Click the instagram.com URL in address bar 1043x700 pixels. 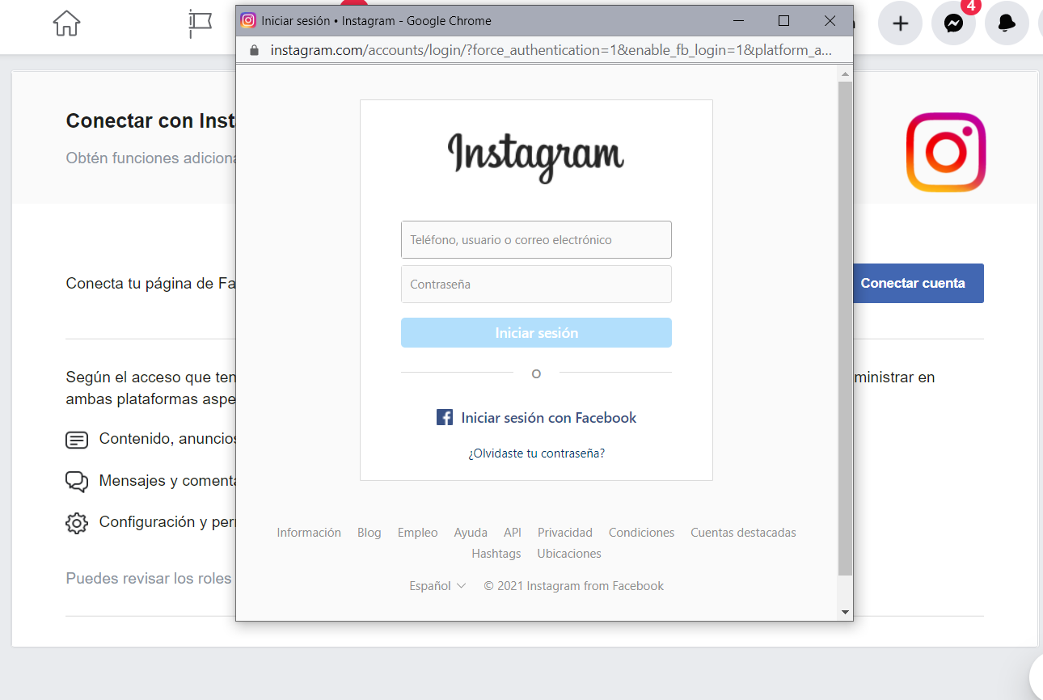(x=551, y=50)
